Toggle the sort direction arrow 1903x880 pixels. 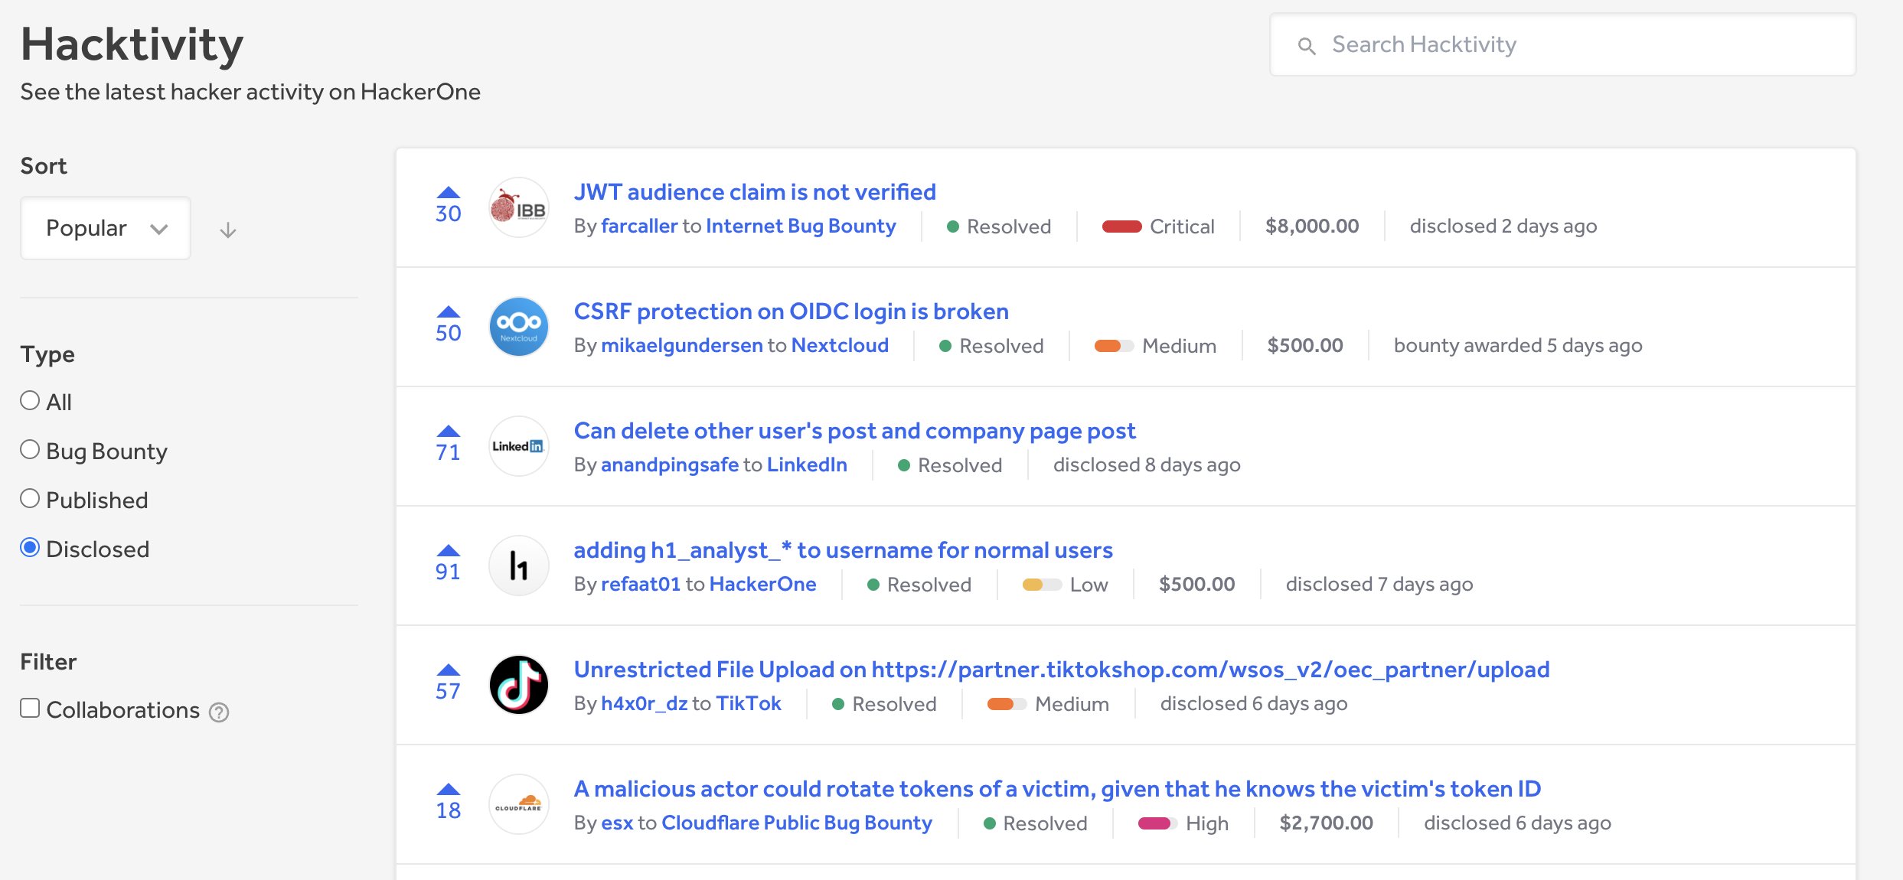(x=227, y=230)
